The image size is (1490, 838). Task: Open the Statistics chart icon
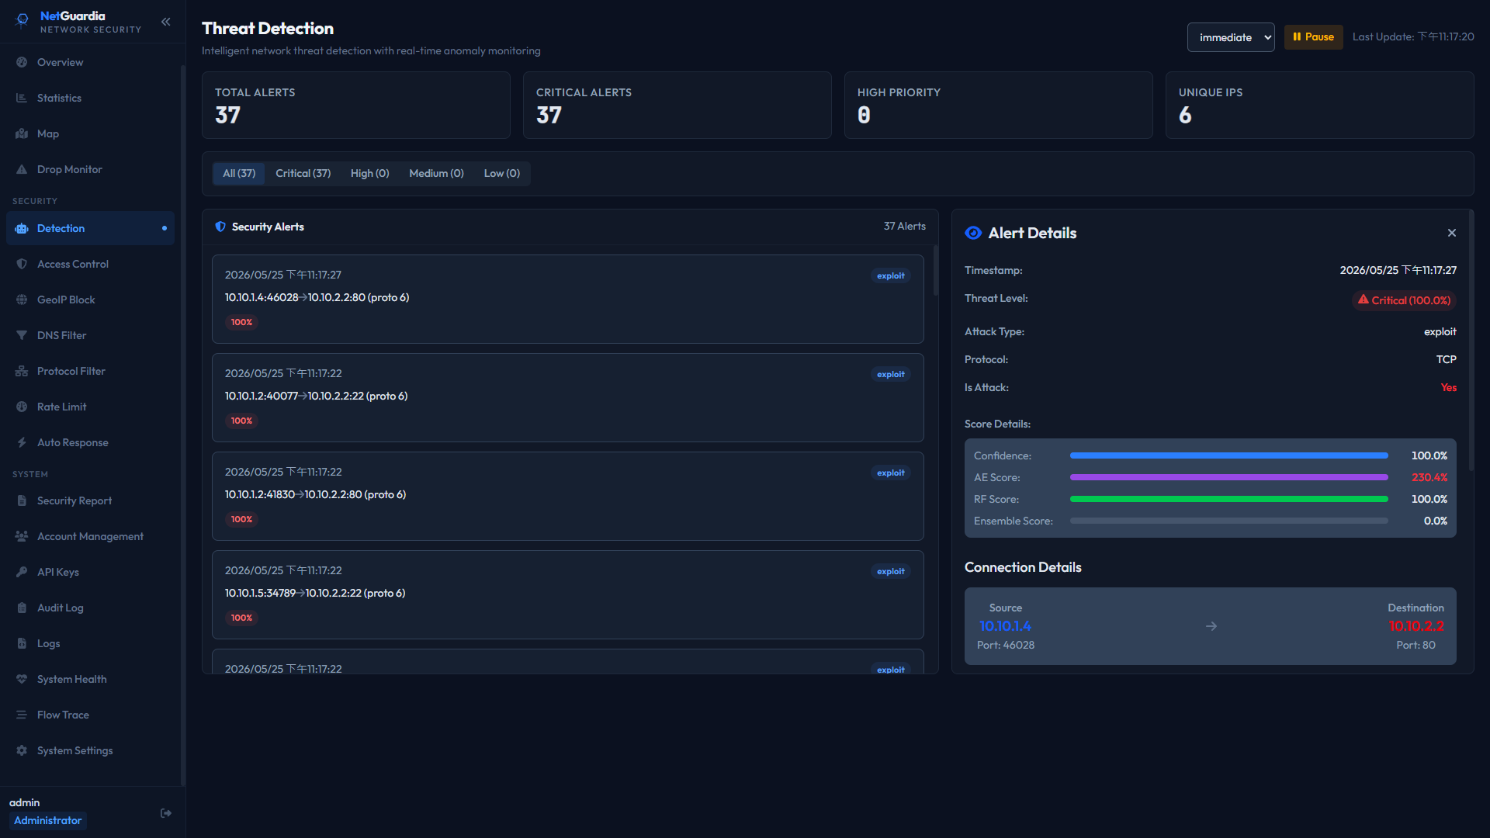22,98
